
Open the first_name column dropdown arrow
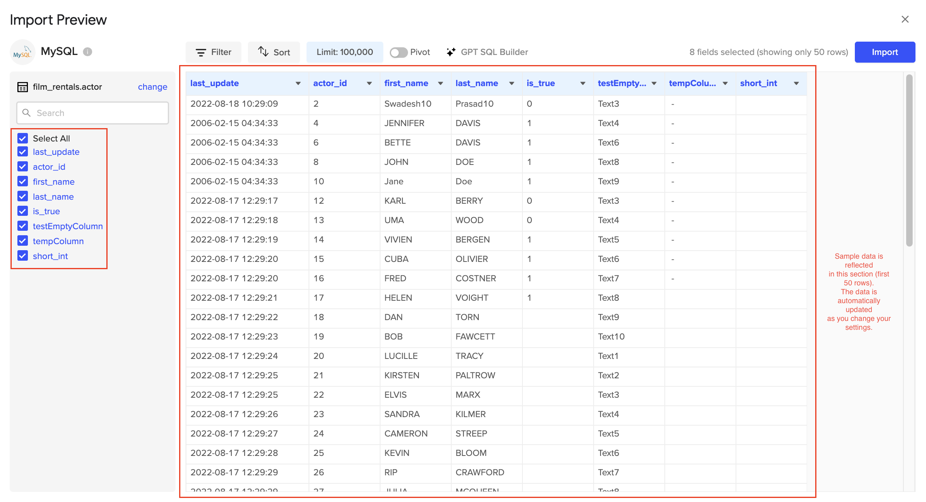[x=440, y=83]
